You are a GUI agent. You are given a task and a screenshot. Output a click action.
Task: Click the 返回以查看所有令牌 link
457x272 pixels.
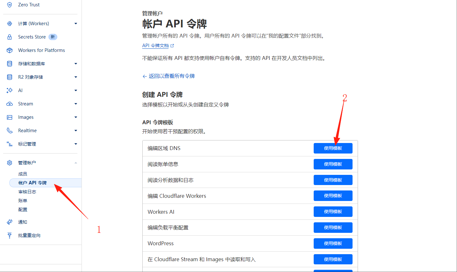(172, 76)
